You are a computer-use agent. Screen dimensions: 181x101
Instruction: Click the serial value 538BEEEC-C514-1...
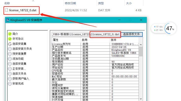pyautogui.click(x=125, y=44)
